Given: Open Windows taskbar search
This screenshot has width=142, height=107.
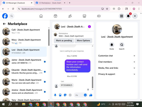Looking at the screenshot, I should pyautogui.click(x=10, y=104).
